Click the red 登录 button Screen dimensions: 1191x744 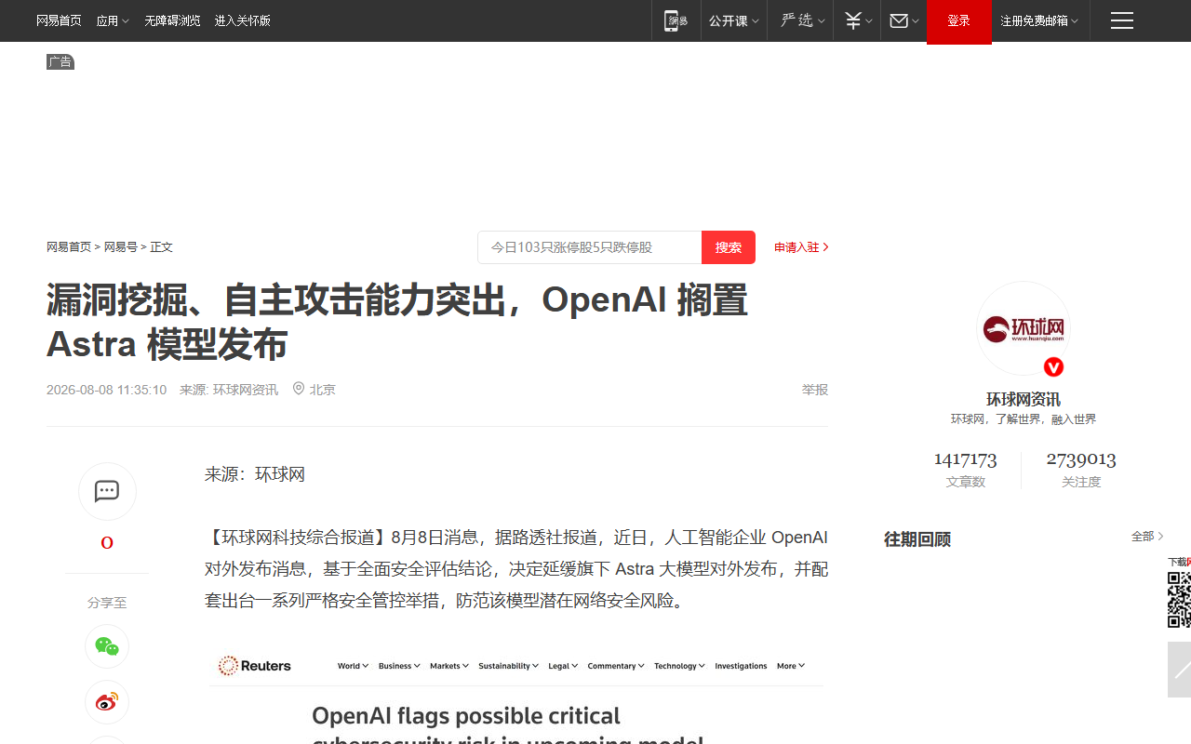(959, 21)
